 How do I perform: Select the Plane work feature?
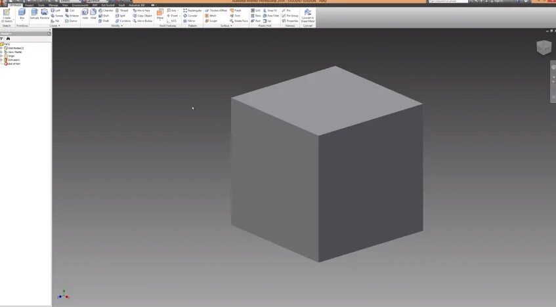click(160, 14)
